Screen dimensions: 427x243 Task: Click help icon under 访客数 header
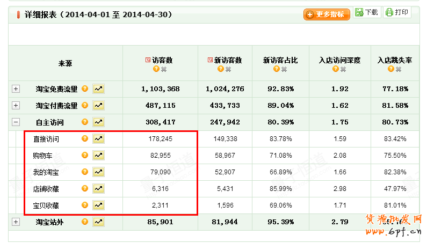[x=156, y=69]
